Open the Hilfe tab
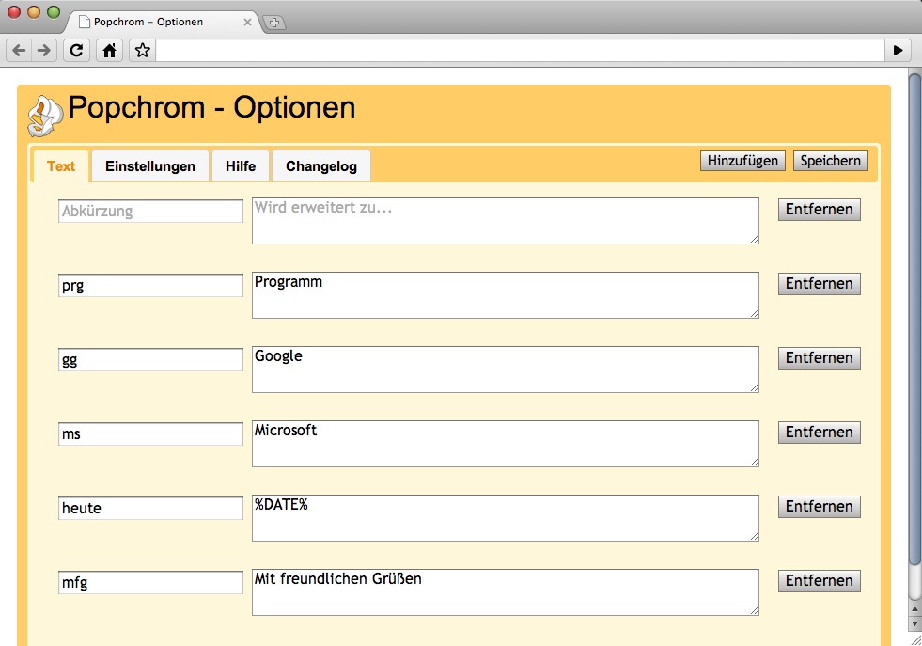This screenshot has width=922, height=646. point(241,166)
